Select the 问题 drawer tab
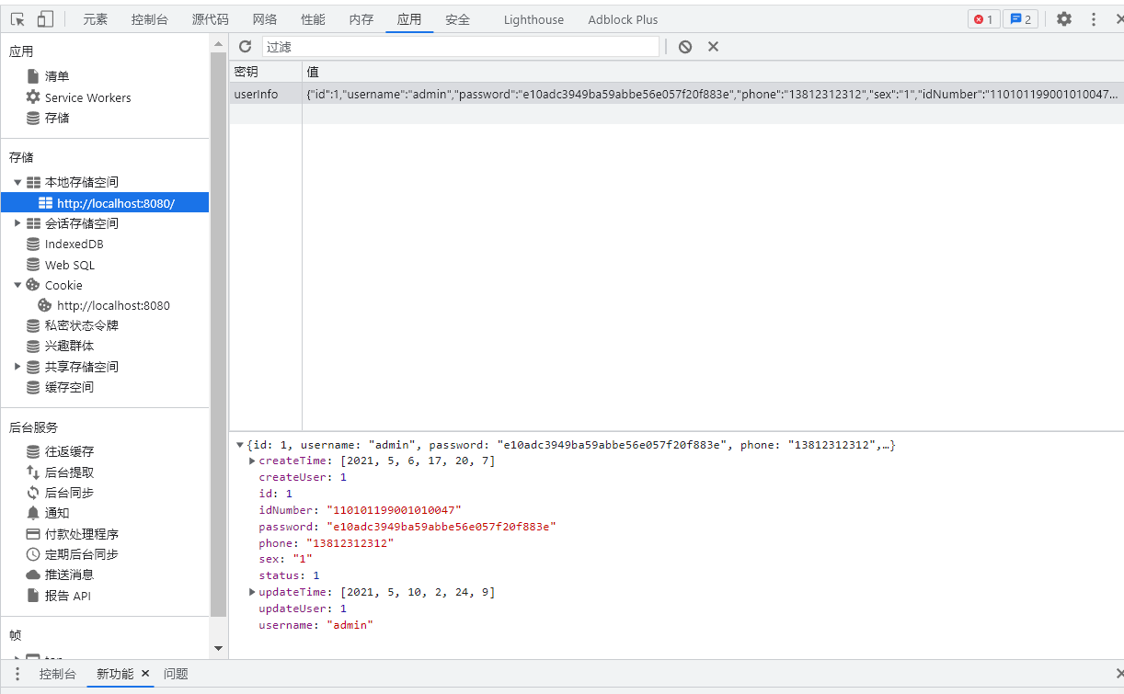The height and width of the screenshot is (694, 1124). [176, 674]
